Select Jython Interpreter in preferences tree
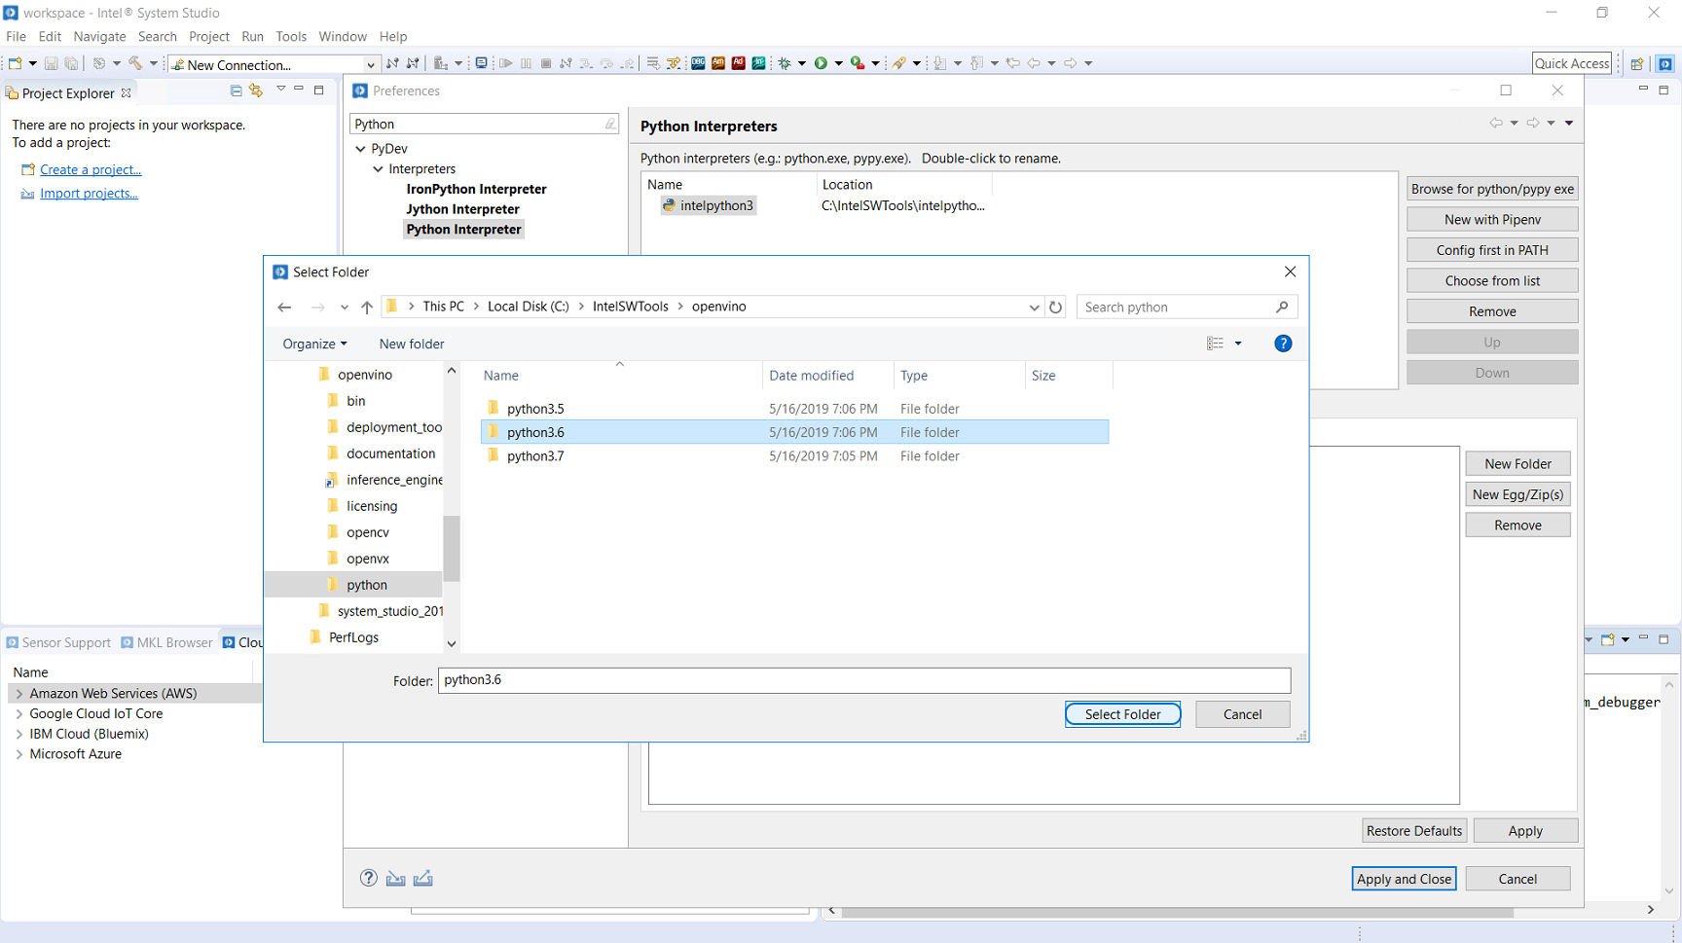Screen dimensions: 1682x943 pos(462,209)
